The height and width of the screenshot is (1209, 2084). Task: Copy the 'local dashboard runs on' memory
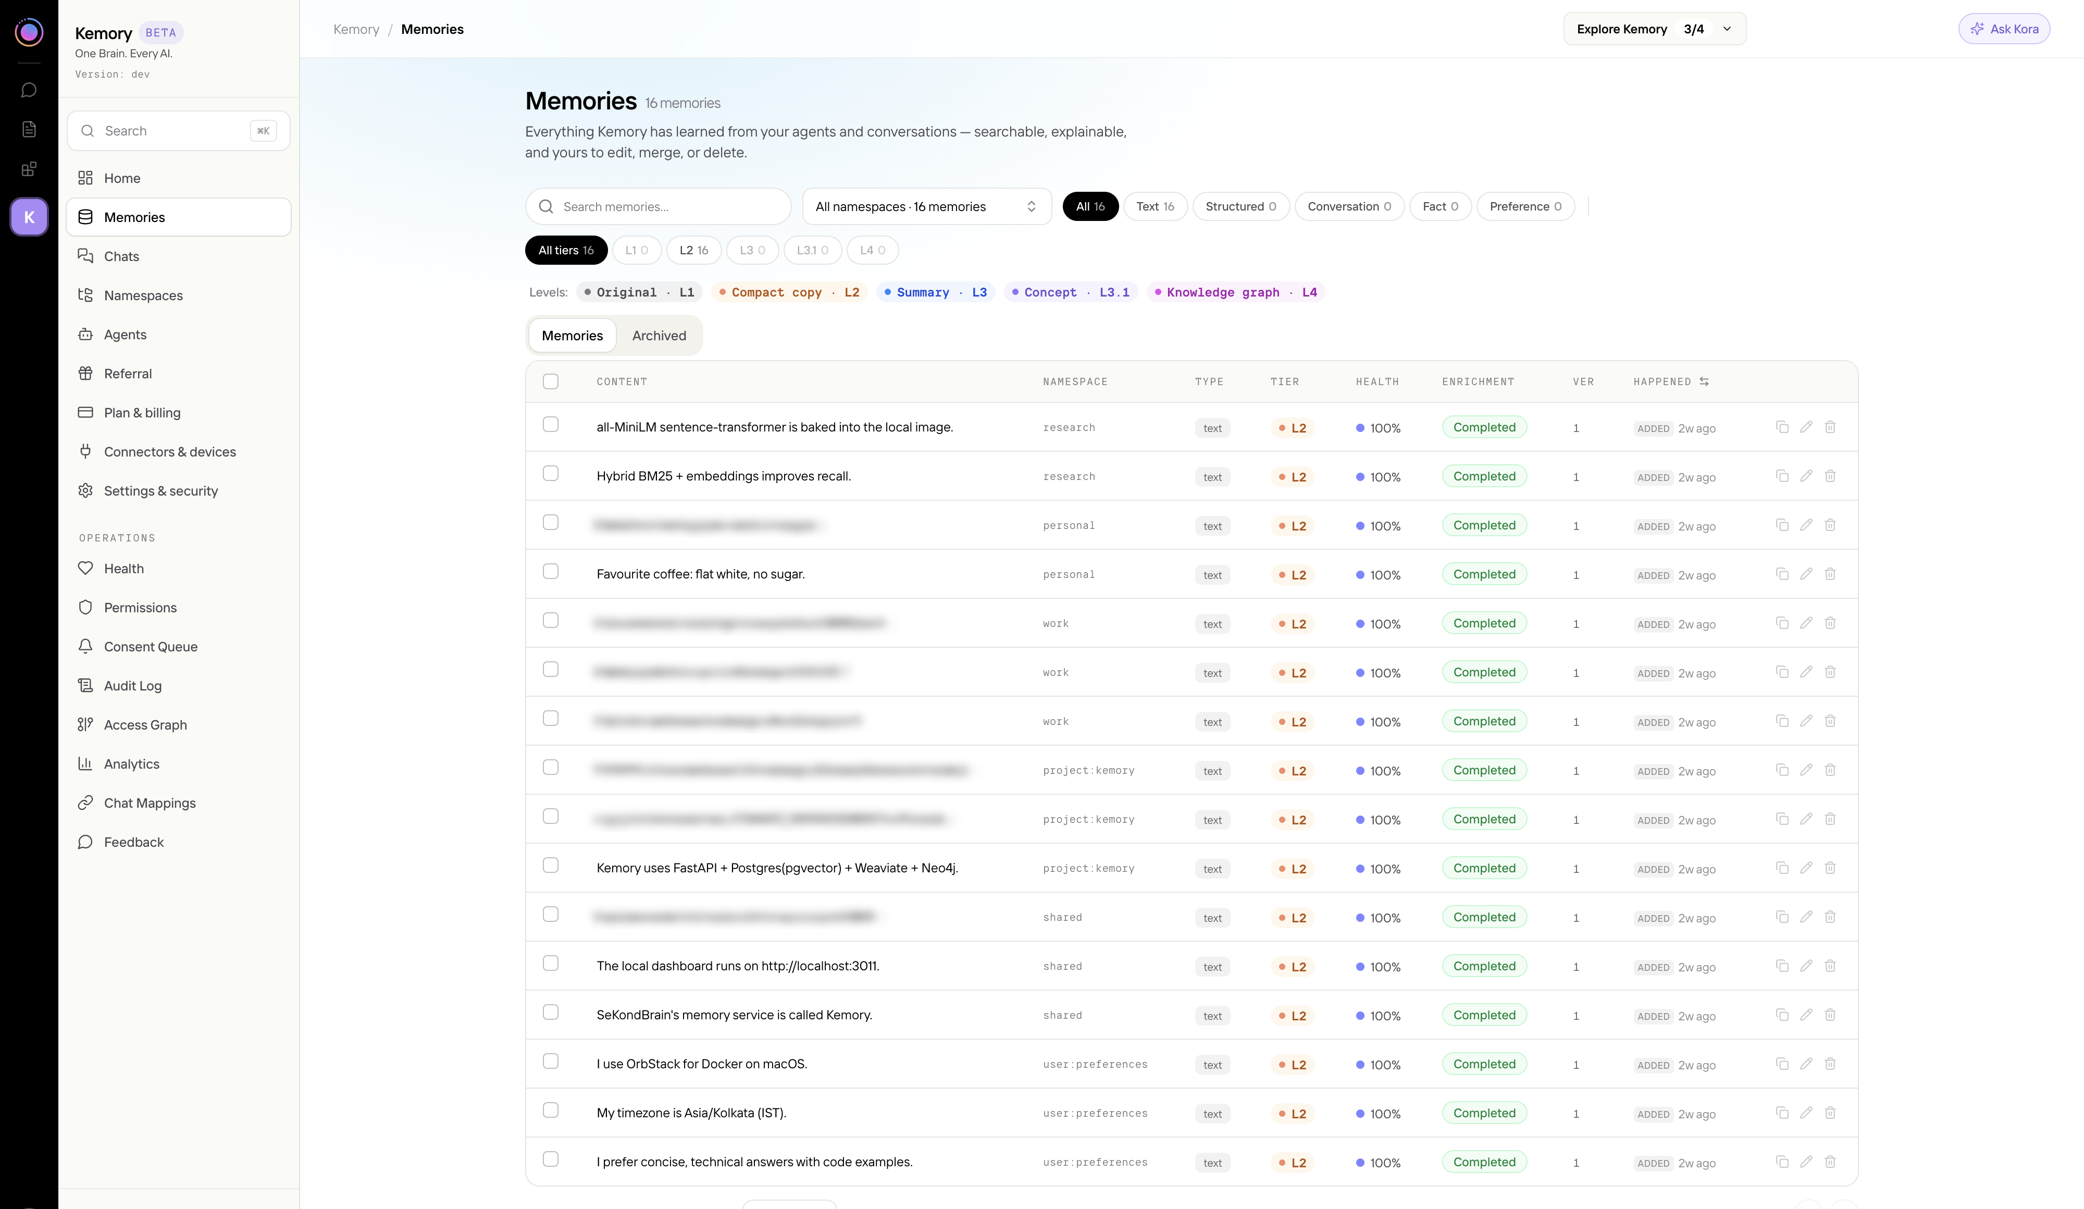pyautogui.click(x=1782, y=966)
